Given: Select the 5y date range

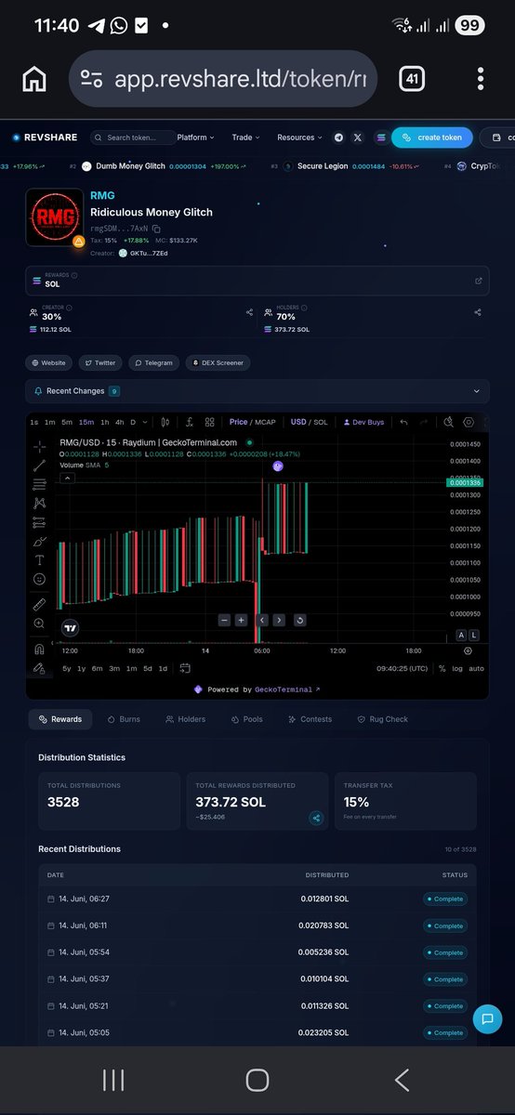Looking at the screenshot, I should (x=67, y=668).
